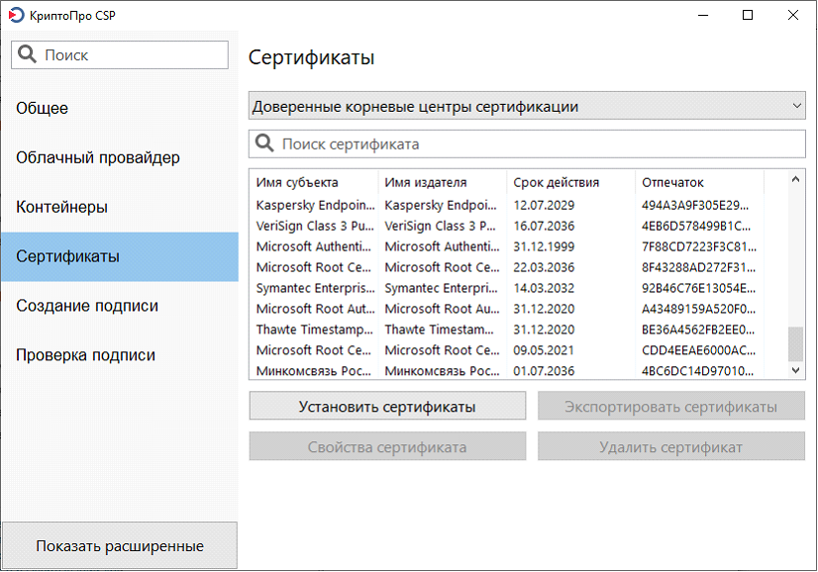Viewport: 818px width, 572px height.
Task: Expand the Доверенные корневые центры сертификации dropdown
Action: (527, 106)
